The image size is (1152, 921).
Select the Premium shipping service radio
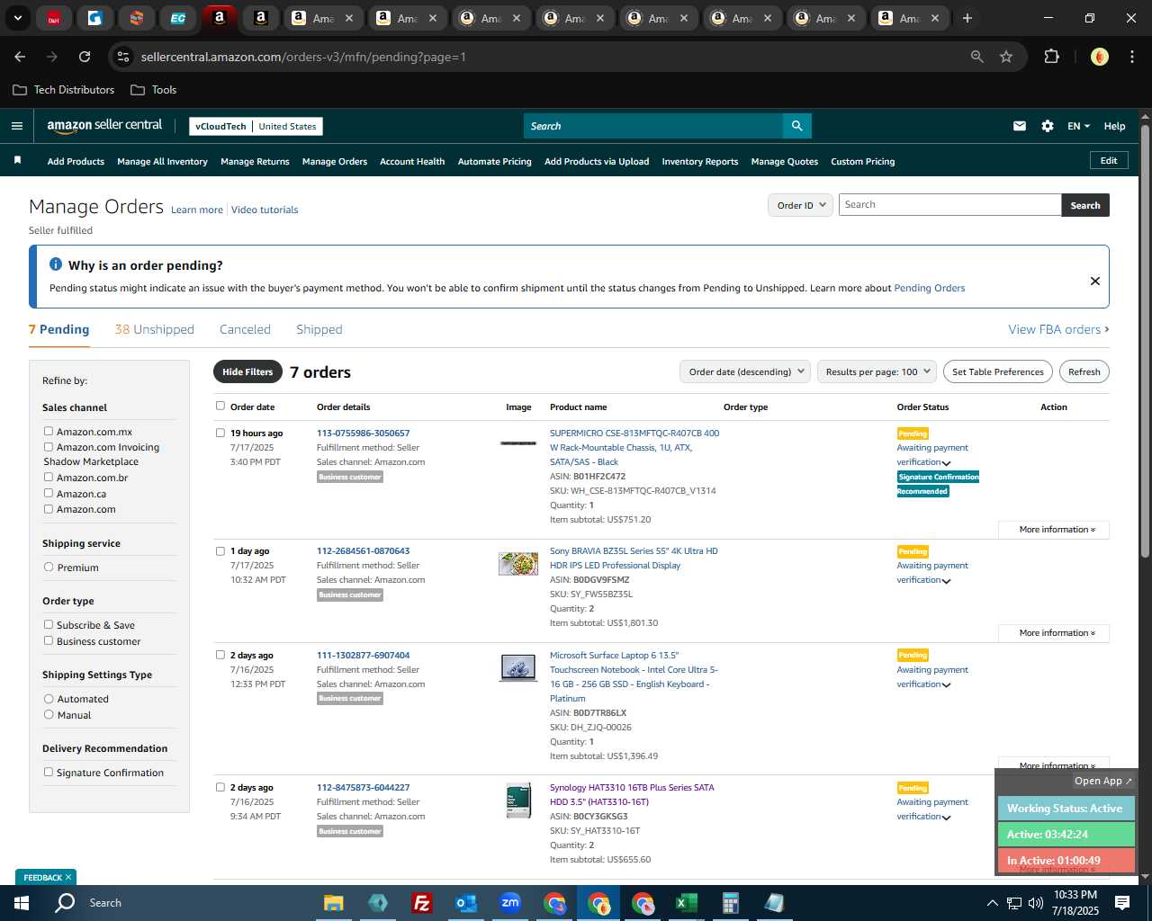(49, 568)
